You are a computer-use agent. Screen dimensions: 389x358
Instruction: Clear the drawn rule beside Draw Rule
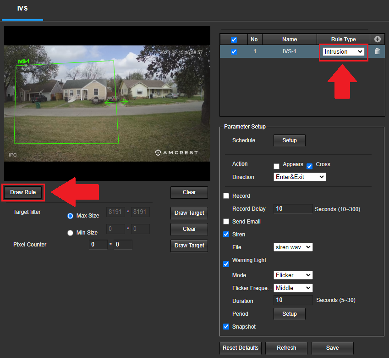tap(189, 192)
